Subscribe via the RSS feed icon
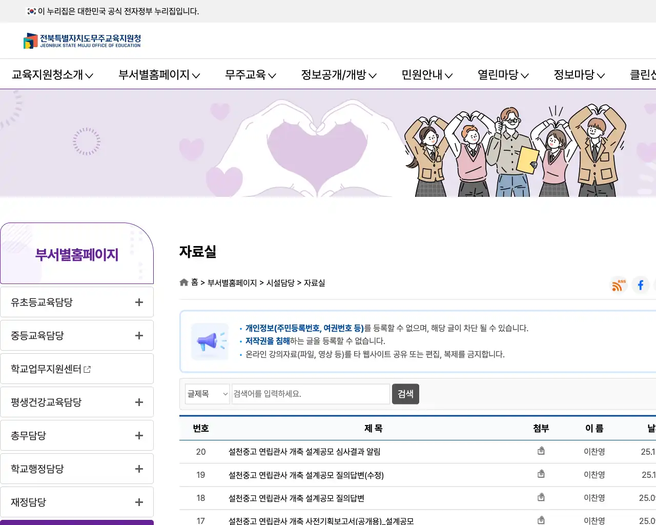Screen dimensions: 656x525 point(618,285)
